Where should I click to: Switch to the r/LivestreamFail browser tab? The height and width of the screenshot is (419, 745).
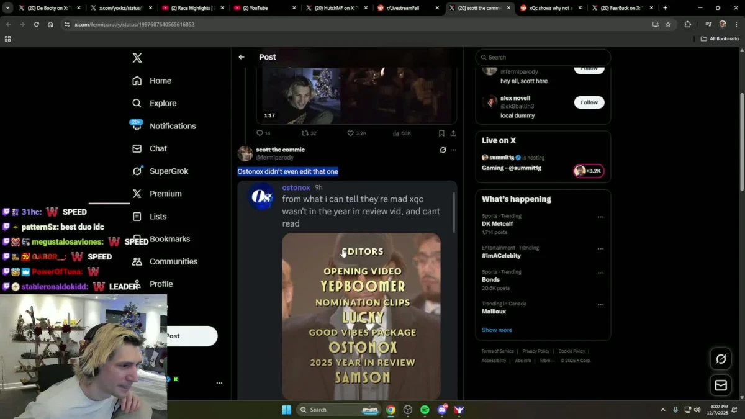tap(407, 8)
